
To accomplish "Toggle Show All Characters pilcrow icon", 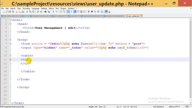I will tap(71, 12).
